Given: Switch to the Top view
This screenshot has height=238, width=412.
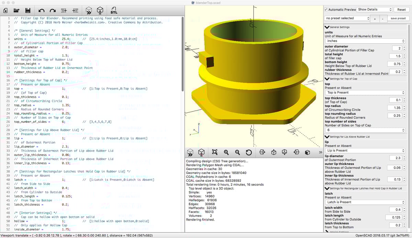Looking at the screenshot, I should click(x=274, y=152).
